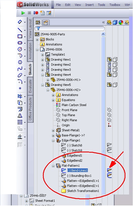Expand the Blocks folder
The image size is (133, 206).
pyautogui.click(x=37, y=40)
